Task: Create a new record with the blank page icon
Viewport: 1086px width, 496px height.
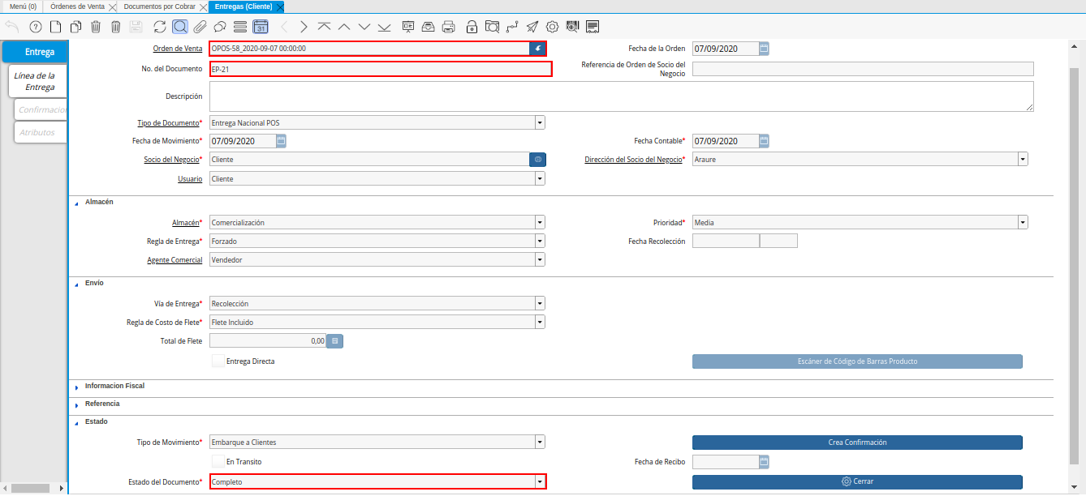Action: point(55,27)
